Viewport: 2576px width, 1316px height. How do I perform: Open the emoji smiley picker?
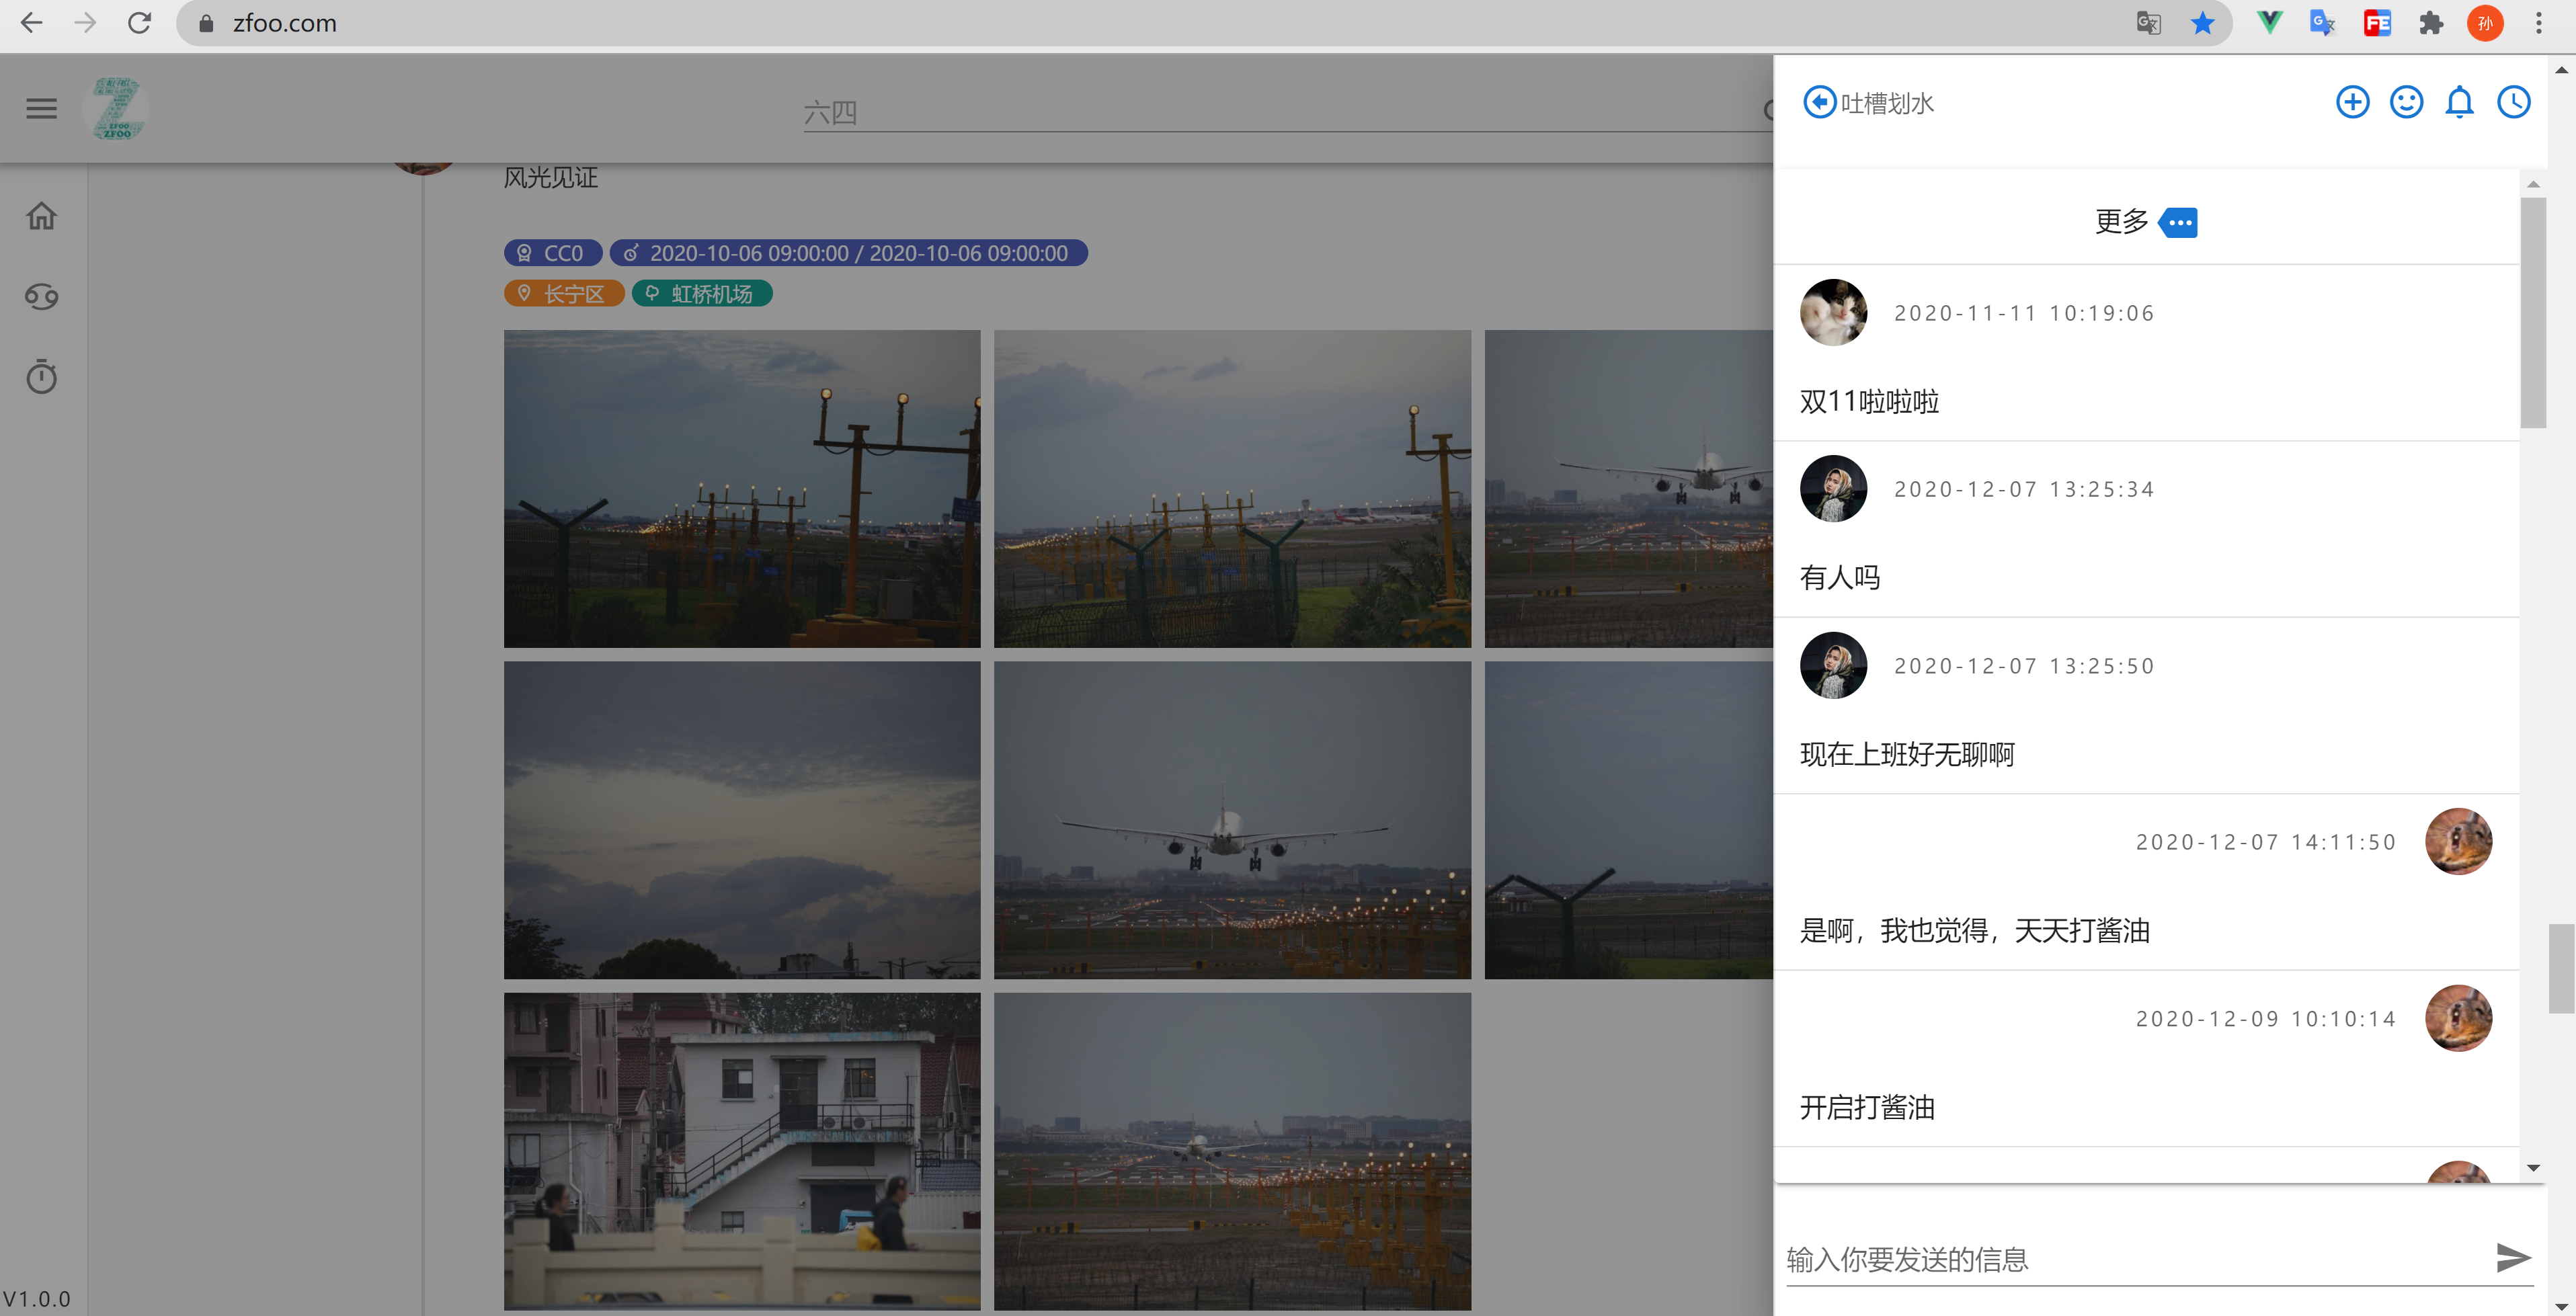(2406, 102)
